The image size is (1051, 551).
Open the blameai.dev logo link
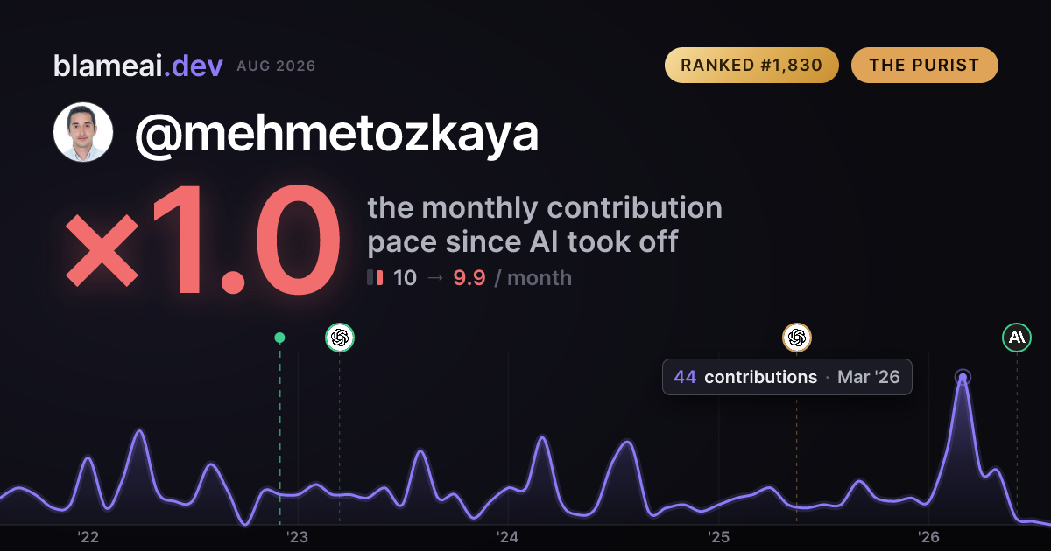[x=138, y=66]
